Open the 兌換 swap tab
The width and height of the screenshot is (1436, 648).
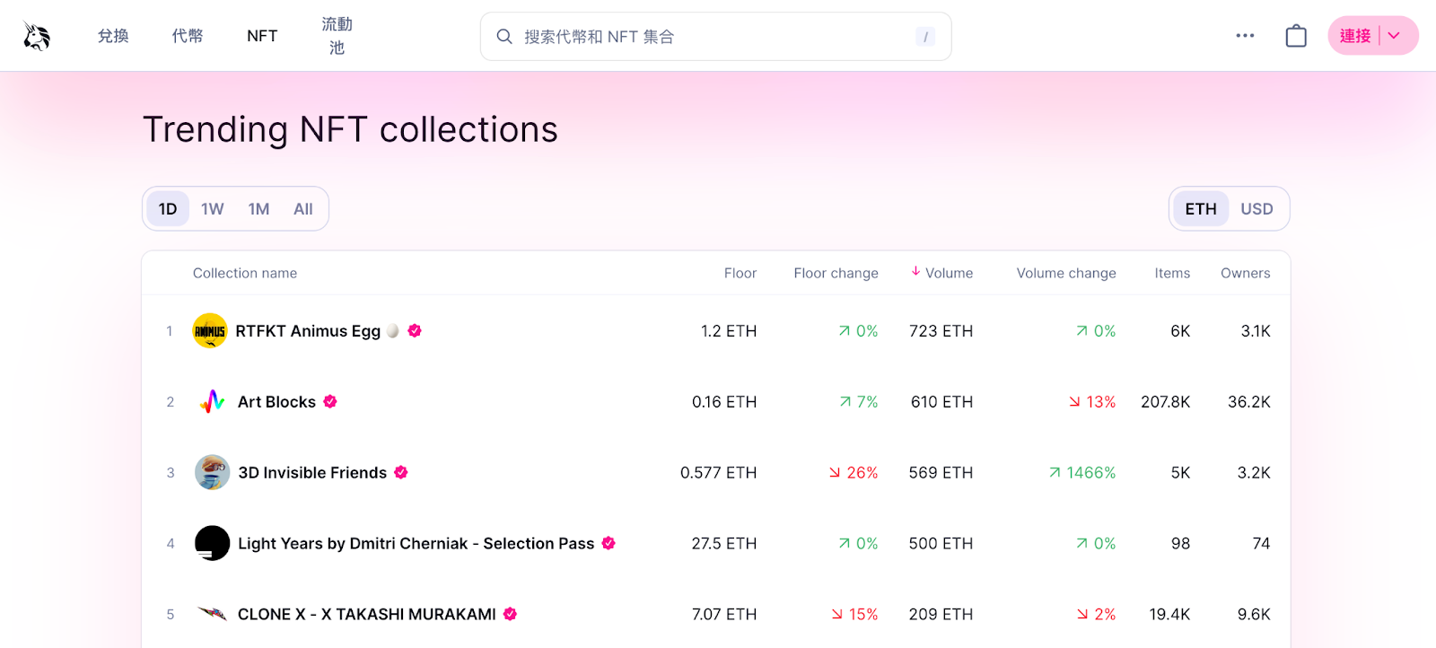pyautogui.click(x=113, y=36)
